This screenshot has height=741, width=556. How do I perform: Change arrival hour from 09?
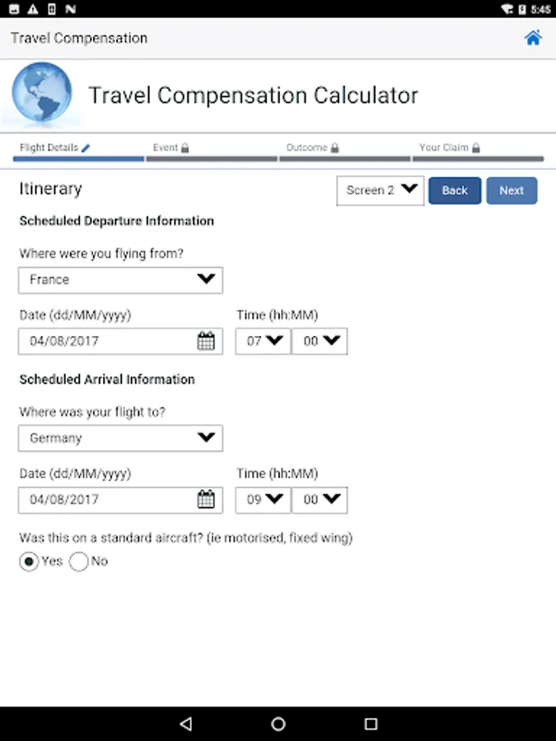pyautogui.click(x=263, y=499)
